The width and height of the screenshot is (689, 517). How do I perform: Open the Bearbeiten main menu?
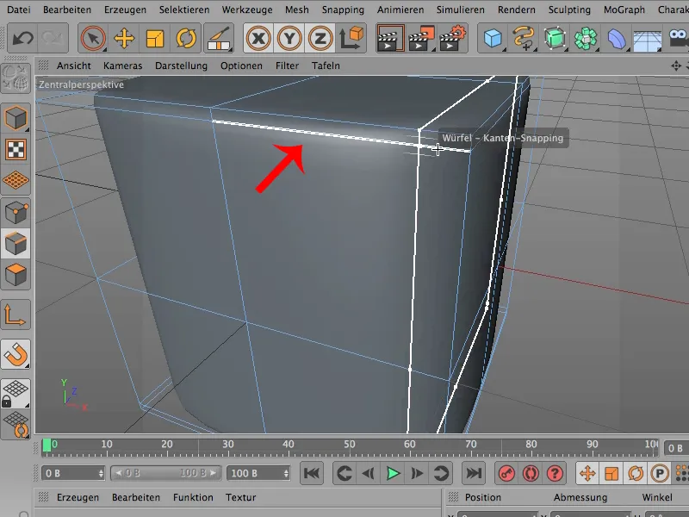pos(67,9)
